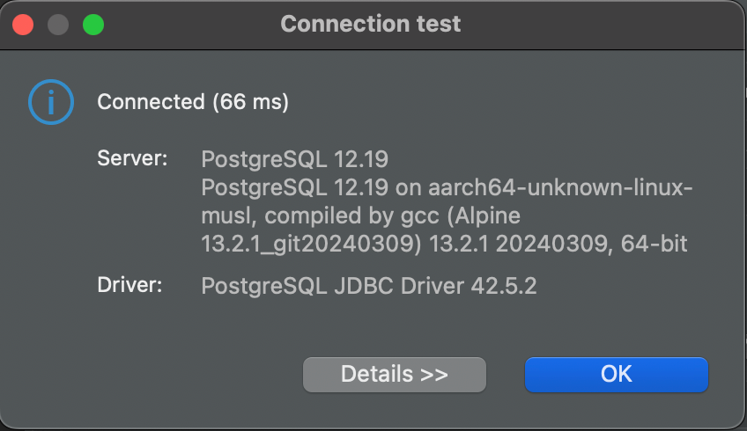The image size is (747, 431).
Task: Click the 42.5.2 driver version number
Action: [504, 286]
